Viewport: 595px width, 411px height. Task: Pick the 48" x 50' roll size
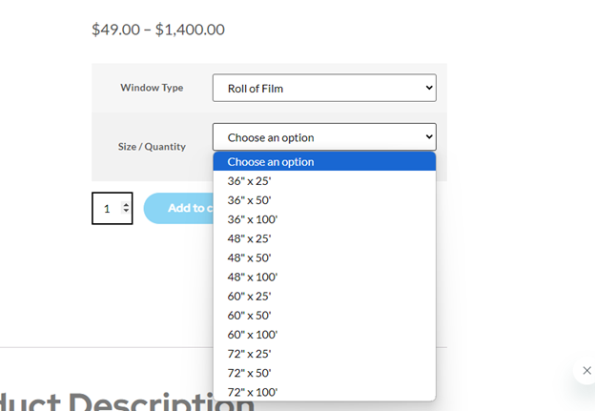[324, 257]
